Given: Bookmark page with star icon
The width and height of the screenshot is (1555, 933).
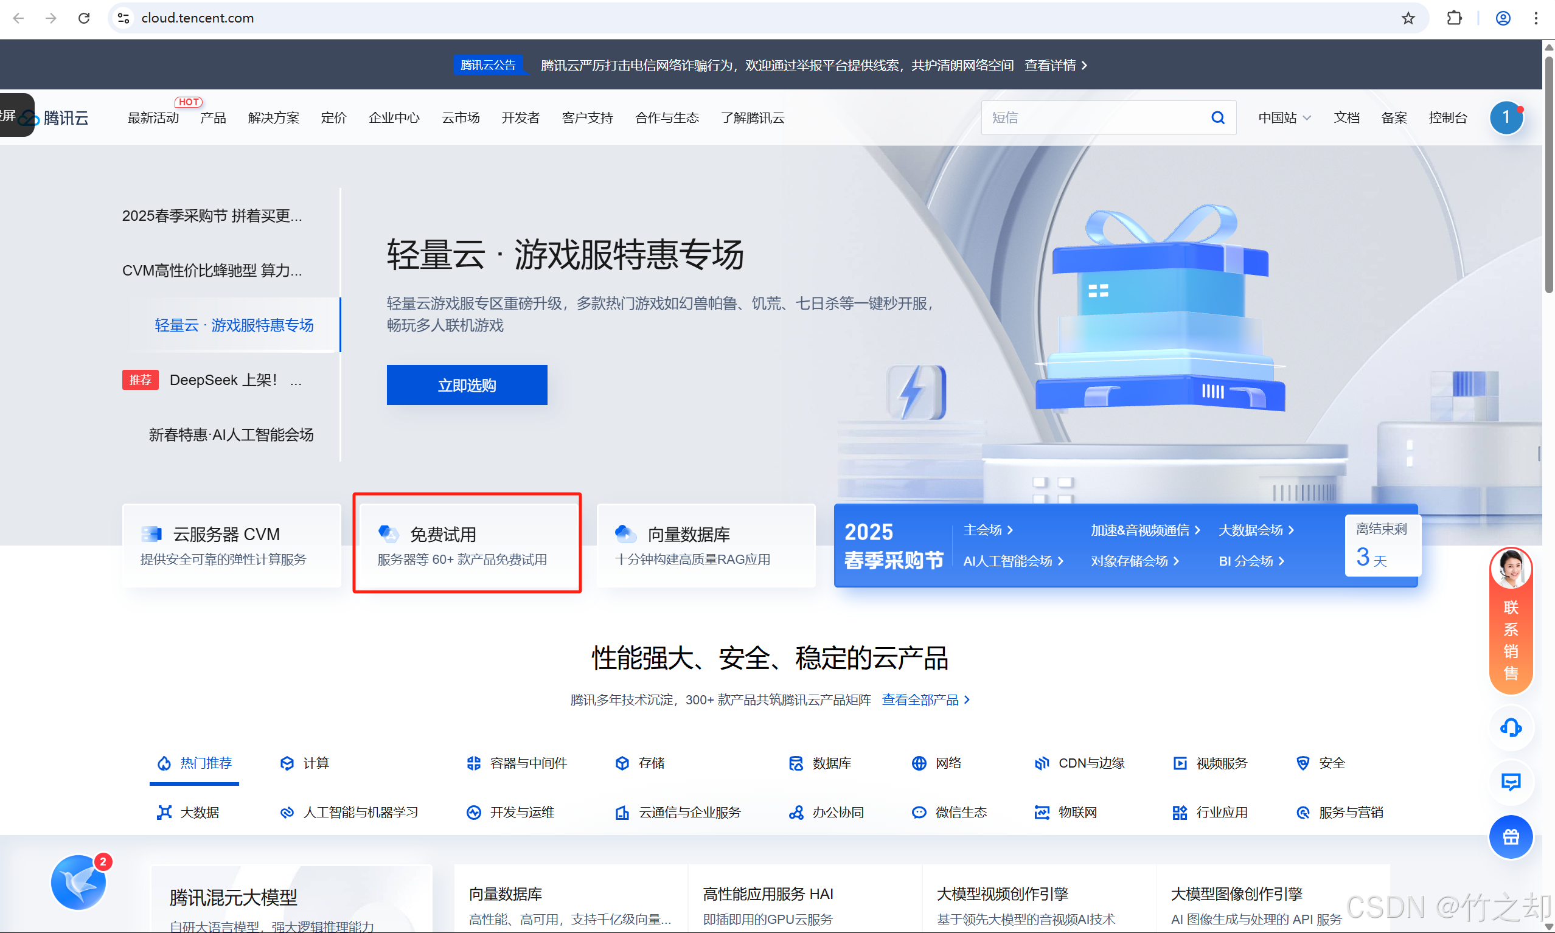Looking at the screenshot, I should [x=1408, y=18].
